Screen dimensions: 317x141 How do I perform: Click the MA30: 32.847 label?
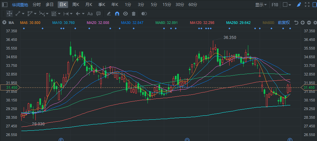click(132, 23)
